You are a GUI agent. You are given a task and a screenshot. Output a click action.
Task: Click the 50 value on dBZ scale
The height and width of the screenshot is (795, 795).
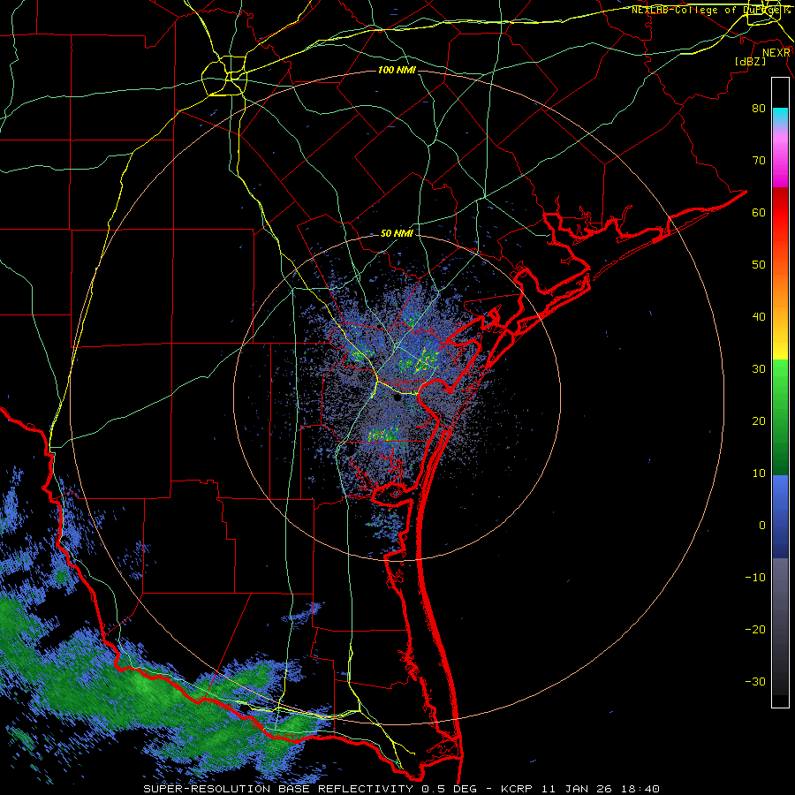[759, 265]
